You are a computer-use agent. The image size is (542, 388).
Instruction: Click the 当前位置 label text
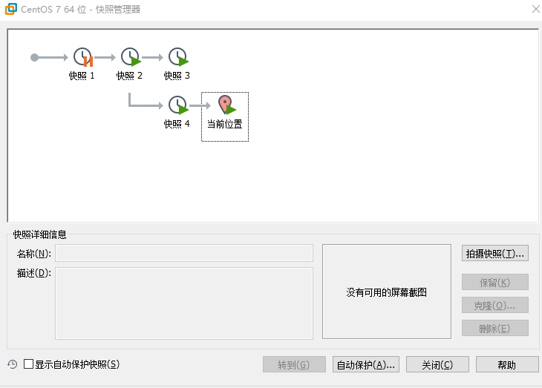[225, 124]
